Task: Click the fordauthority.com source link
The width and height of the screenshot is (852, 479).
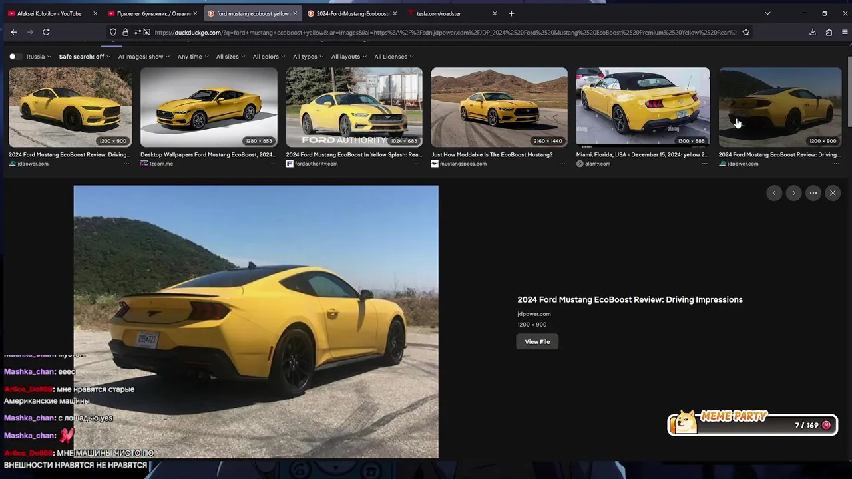Action: click(316, 164)
